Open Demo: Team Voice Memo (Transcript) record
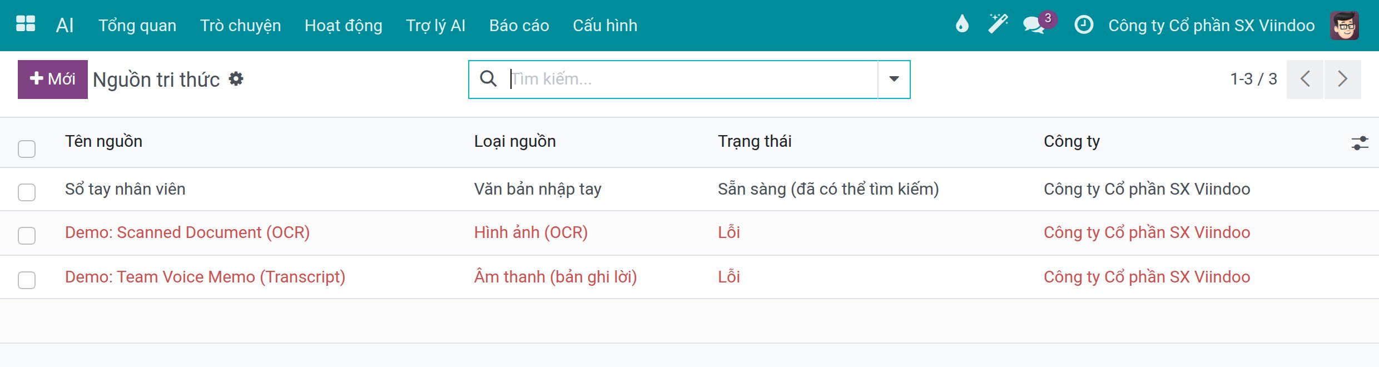Viewport: 1379px width, 367px height. [205, 277]
